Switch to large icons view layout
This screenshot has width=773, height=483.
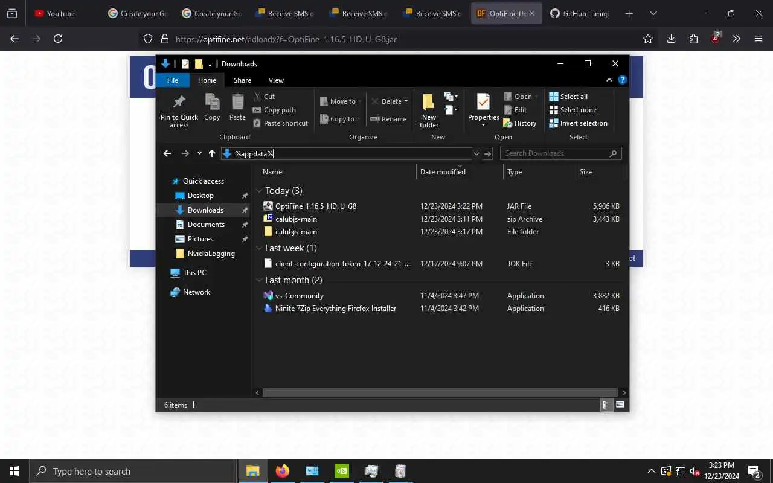pyautogui.click(x=620, y=405)
